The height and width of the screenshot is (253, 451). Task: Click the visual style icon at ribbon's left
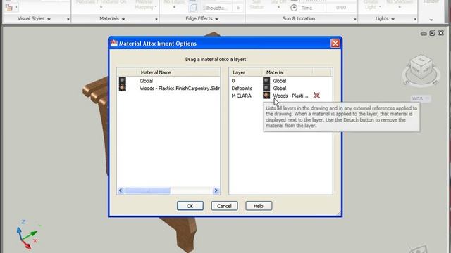9,8
